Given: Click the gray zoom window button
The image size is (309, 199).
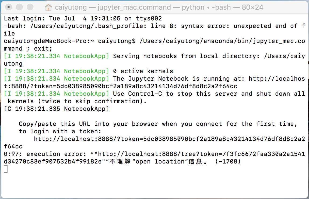Looking at the screenshot, I should tap(30, 7).
